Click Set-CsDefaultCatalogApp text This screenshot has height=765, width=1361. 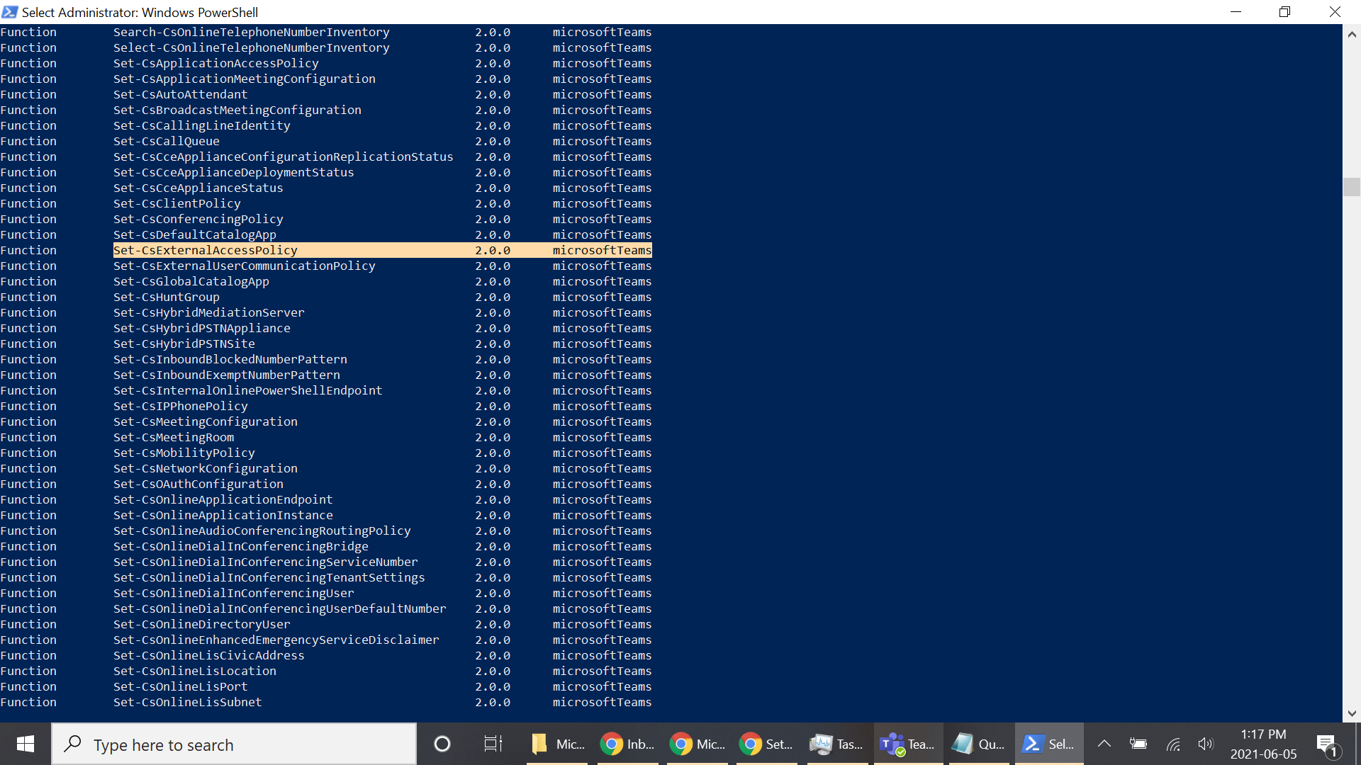pyautogui.click(x=195, y=234)
